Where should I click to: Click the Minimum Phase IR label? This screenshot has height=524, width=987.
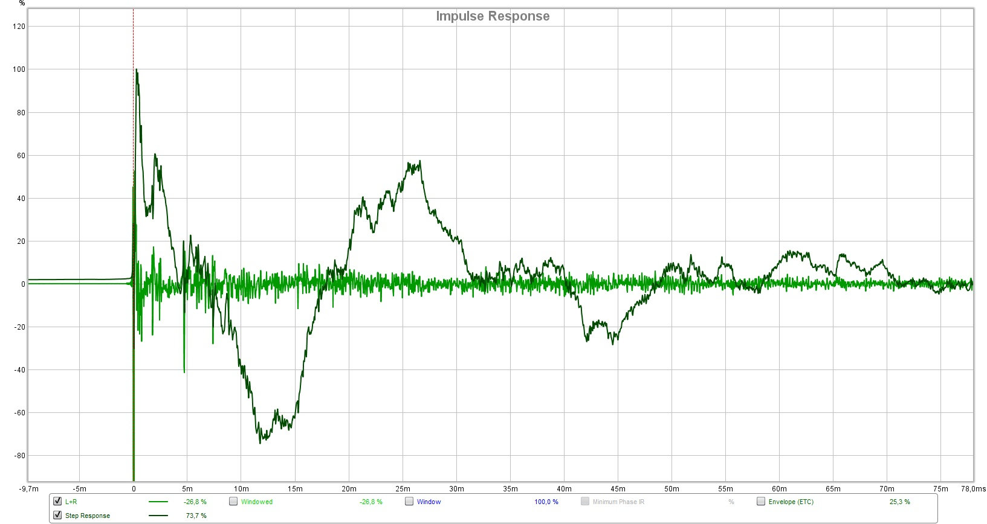pos(618,502)
